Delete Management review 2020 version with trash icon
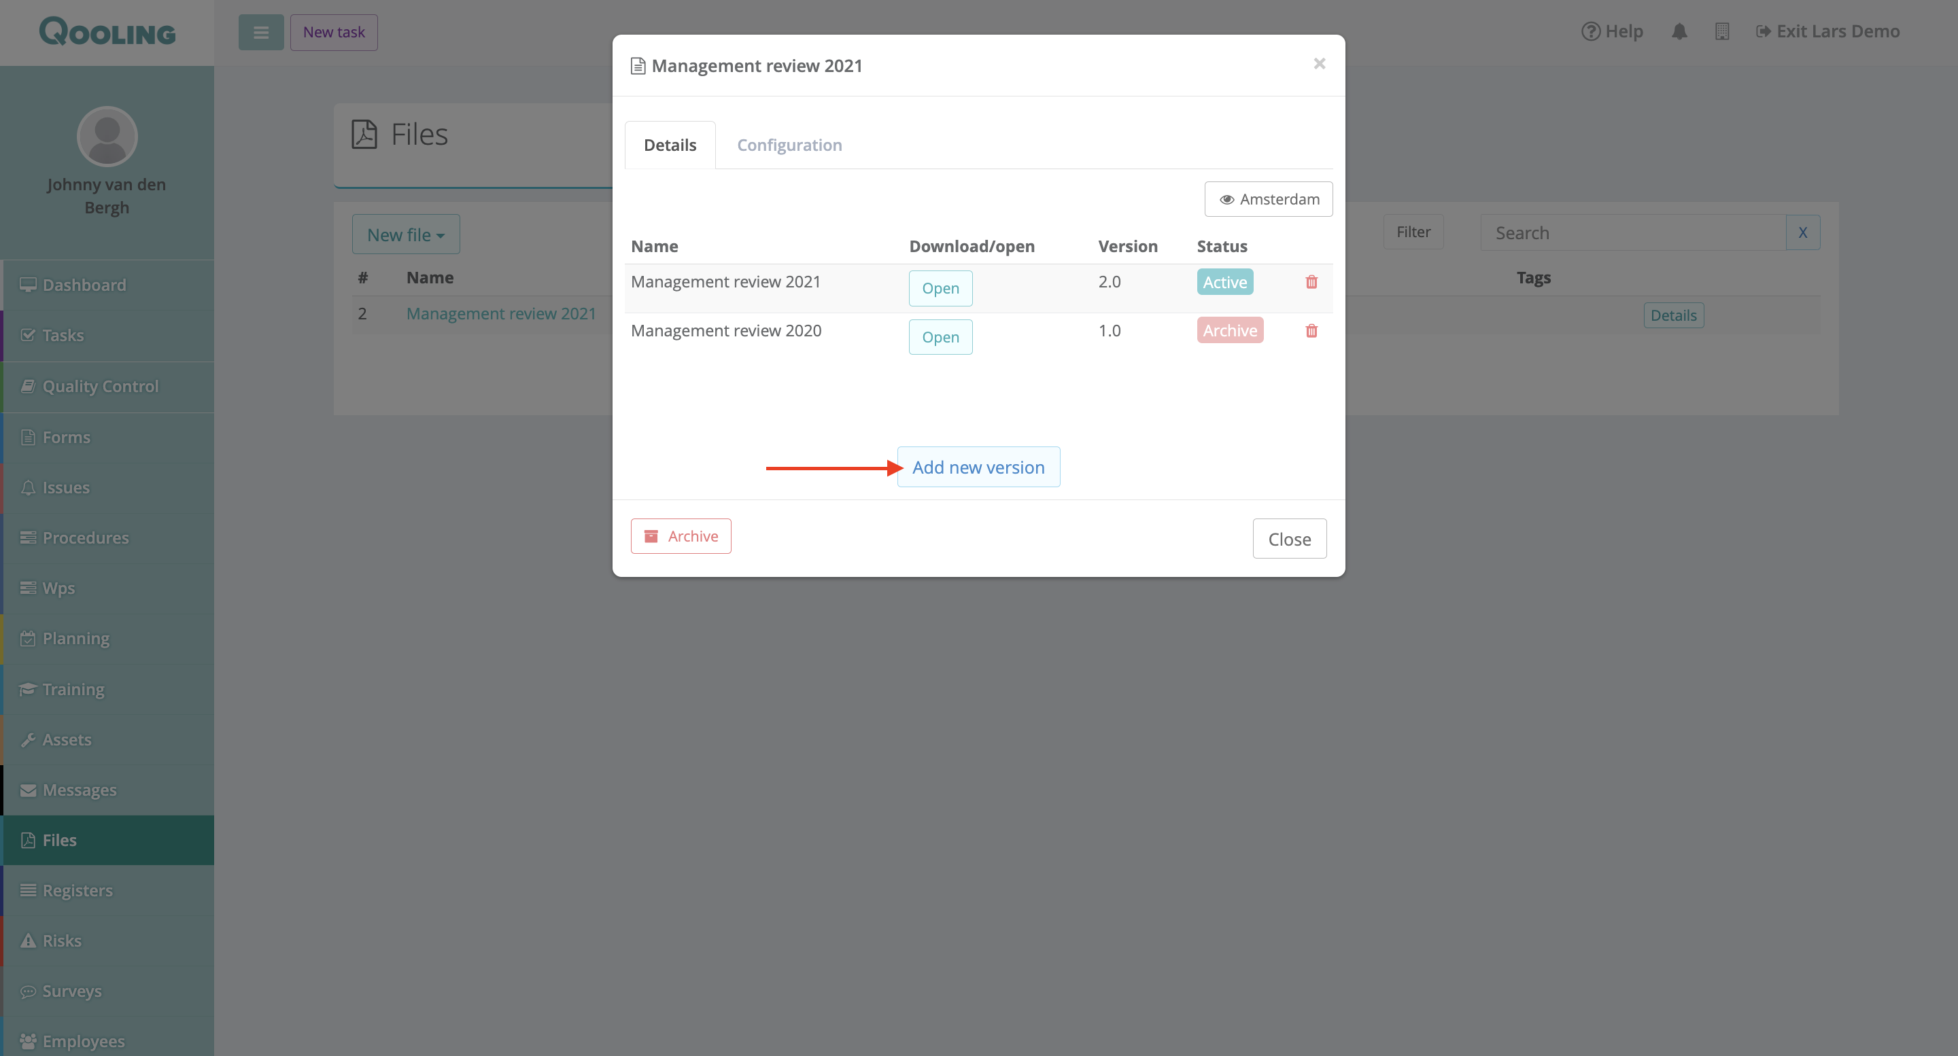The width and height of the screenshot is (1958, 1056). (1311, 330)
